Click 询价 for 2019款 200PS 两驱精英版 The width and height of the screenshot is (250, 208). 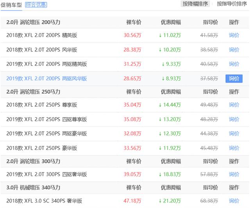[234, 64]
